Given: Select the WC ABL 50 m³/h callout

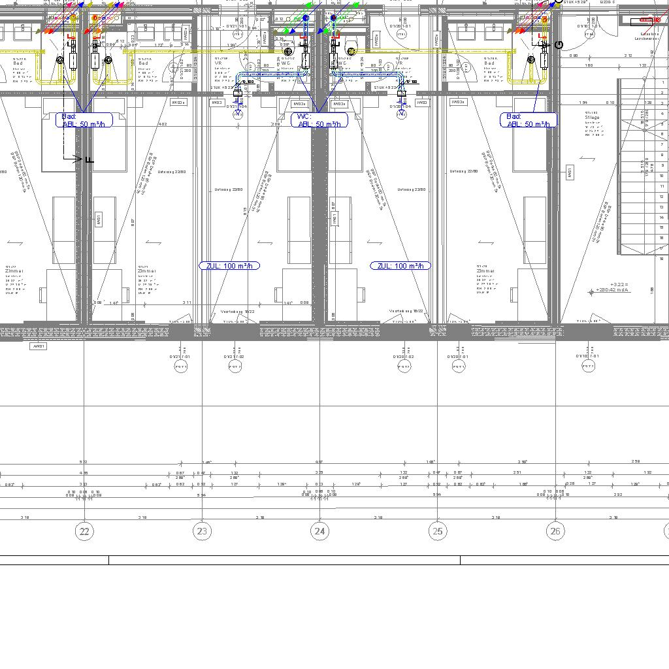Looking at the screenshot, I should [x=319, y=120].
